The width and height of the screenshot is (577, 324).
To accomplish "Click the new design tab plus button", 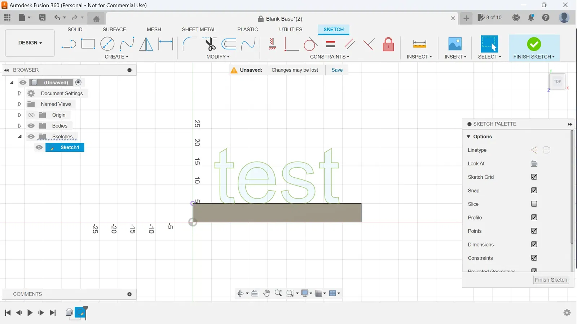I will [466, 18].
